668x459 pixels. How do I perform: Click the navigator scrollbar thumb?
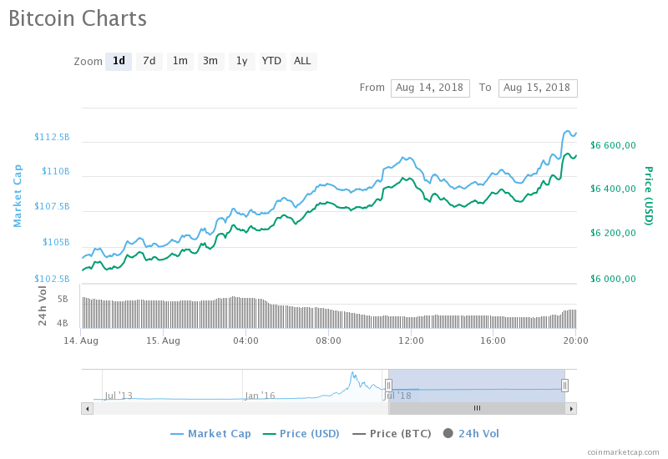coord(477,409)
